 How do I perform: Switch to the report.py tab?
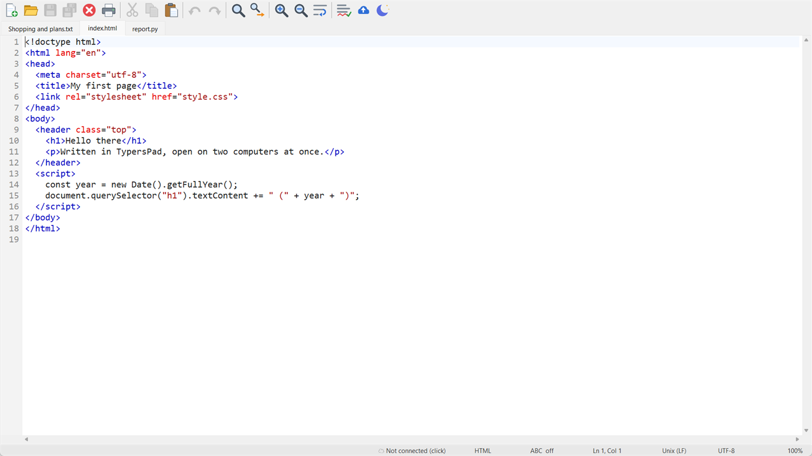pos(145,29)
